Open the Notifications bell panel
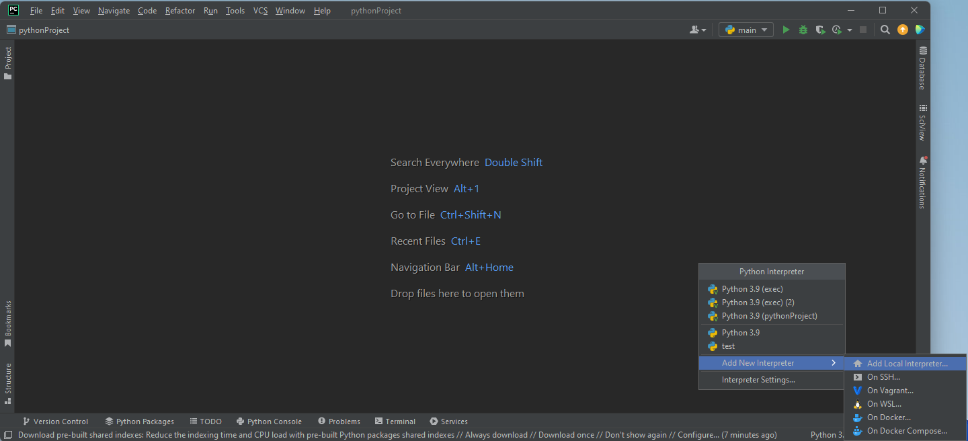968x441 pixels. point(923,182)
